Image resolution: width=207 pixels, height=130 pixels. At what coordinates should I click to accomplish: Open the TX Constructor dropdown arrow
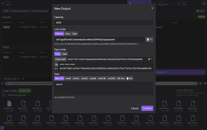click(150, 3)
